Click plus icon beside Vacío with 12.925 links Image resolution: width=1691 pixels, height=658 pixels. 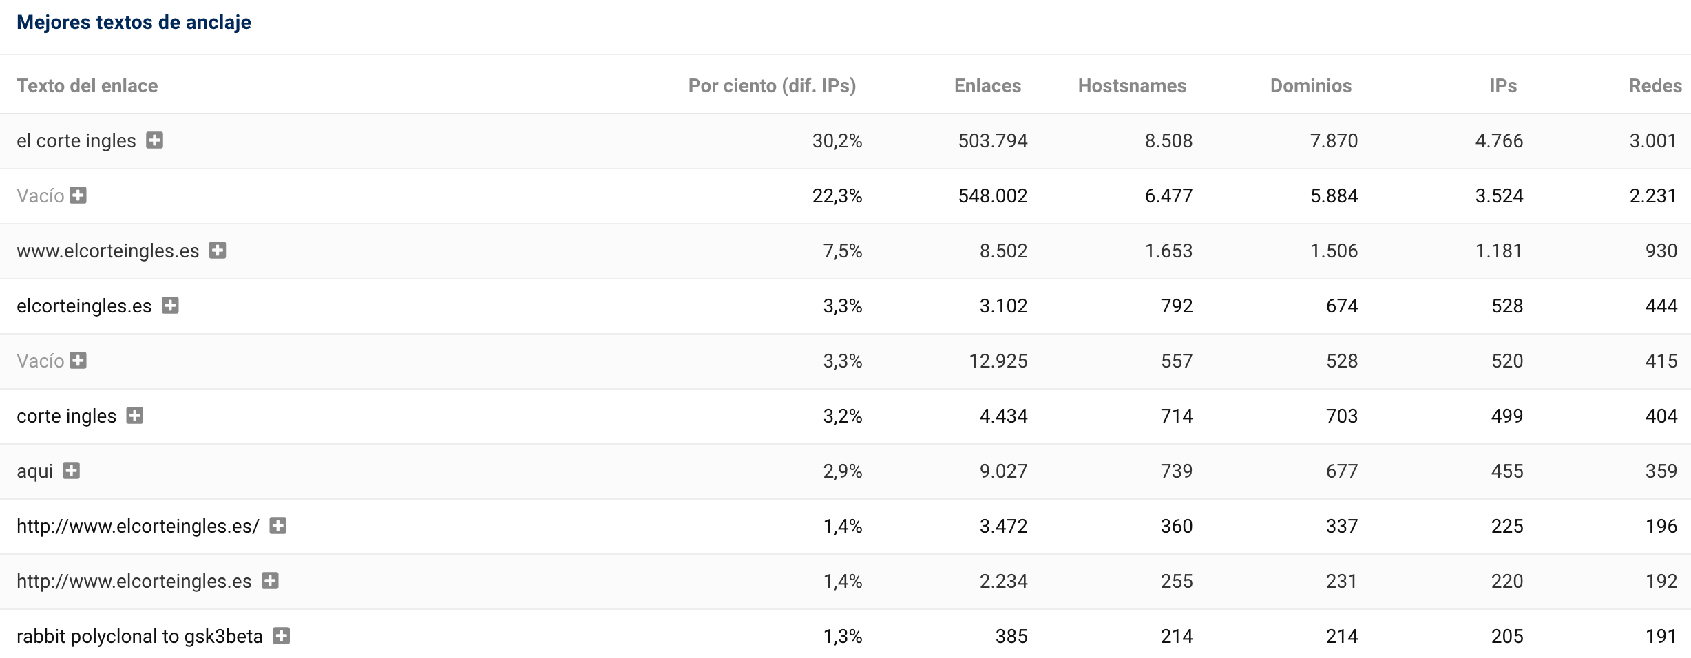(x=78, y=361)
